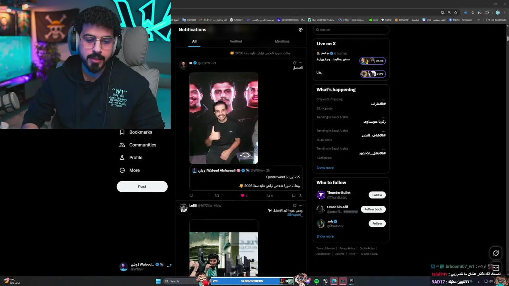
Task: Open notification settings gear icon
Action: [x=301, y=30]
